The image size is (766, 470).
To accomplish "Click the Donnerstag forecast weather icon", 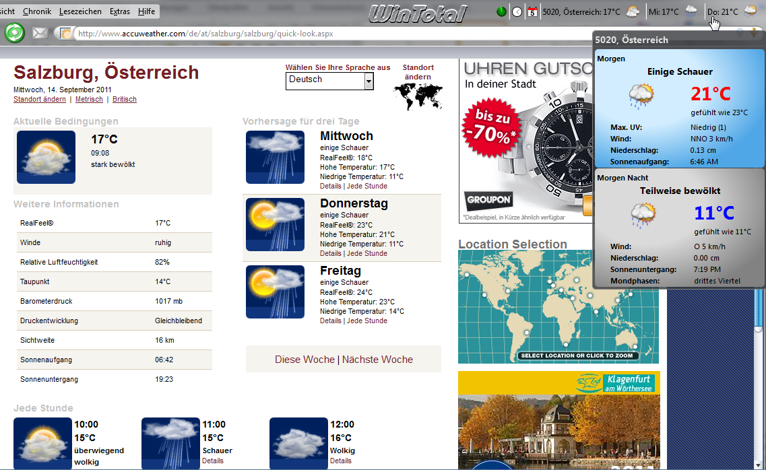I will click(275, 224).
